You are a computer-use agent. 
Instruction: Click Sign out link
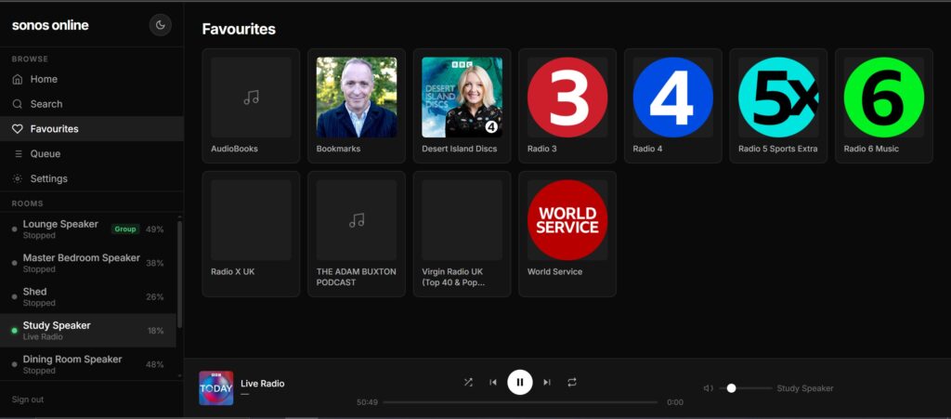28,399
